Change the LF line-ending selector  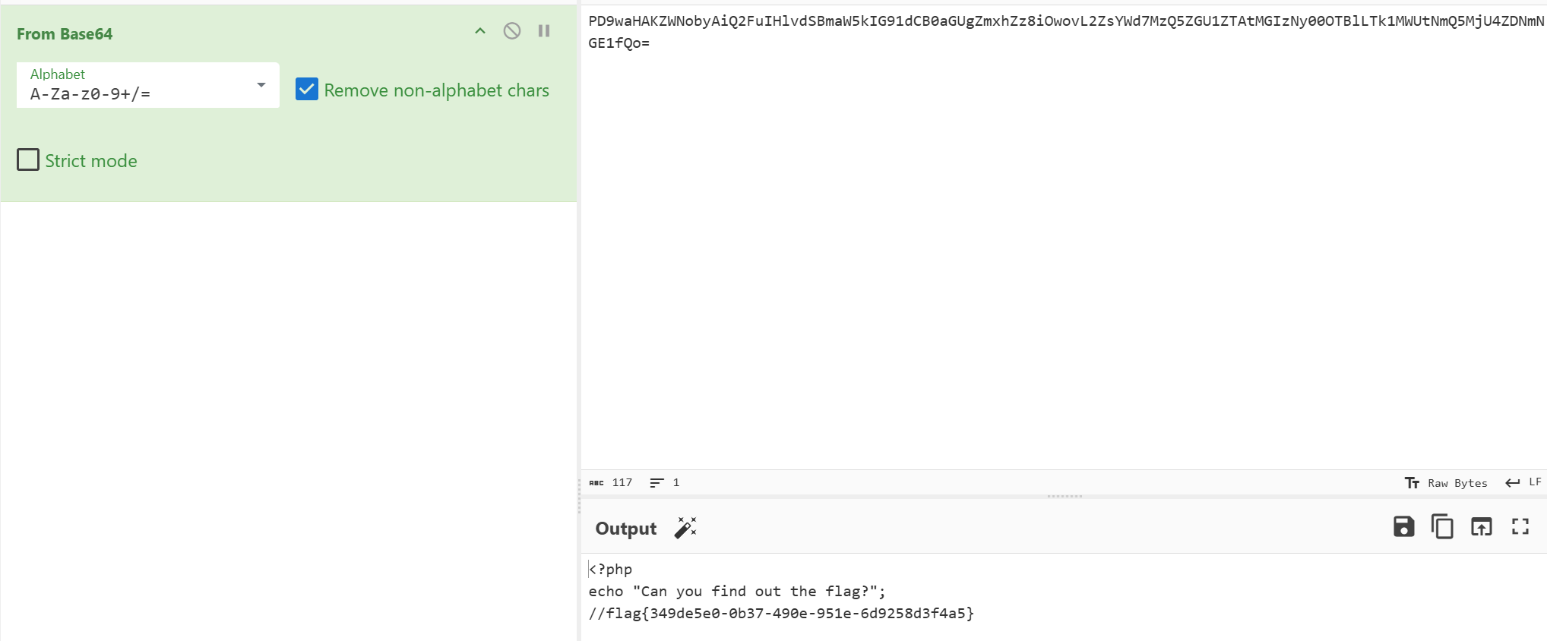(x=1524, y=482)
